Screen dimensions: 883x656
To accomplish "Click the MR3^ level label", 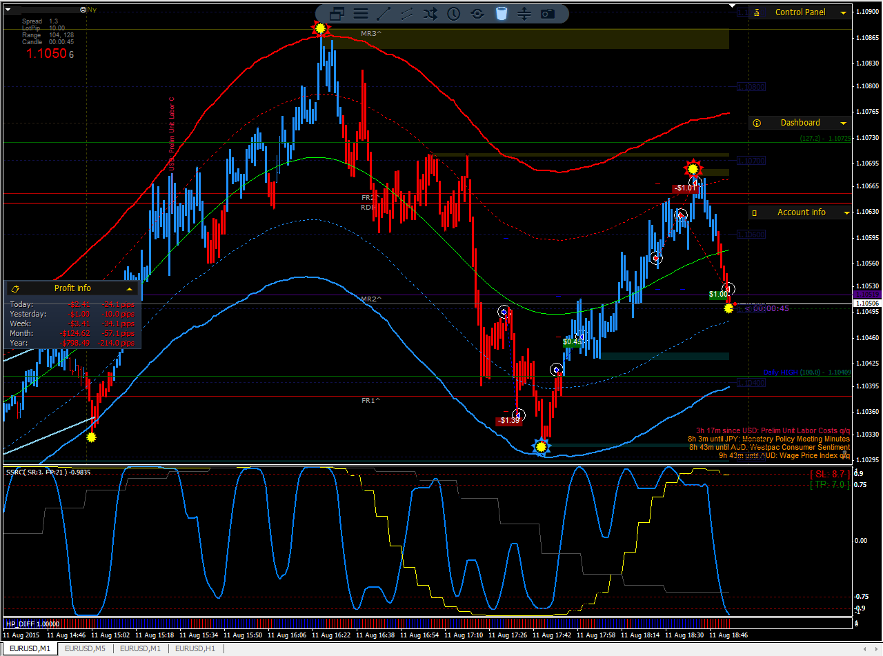I will (x=371, y=34).
